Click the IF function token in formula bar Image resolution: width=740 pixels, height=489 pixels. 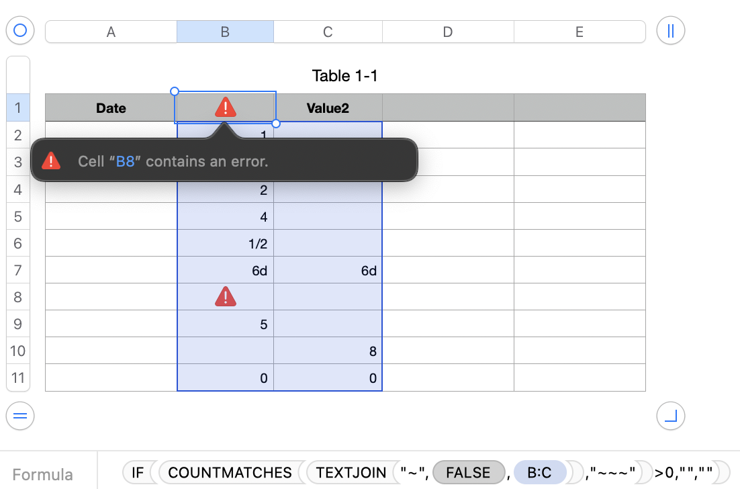pyautogui.click(x=138, y=473)
